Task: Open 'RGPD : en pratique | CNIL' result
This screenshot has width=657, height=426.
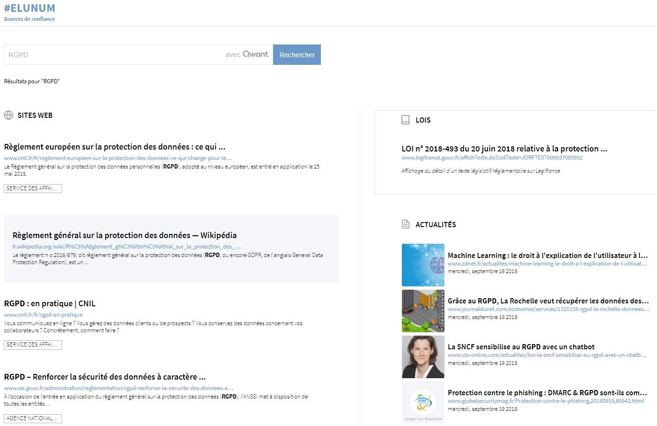Action: pos(50,303)
